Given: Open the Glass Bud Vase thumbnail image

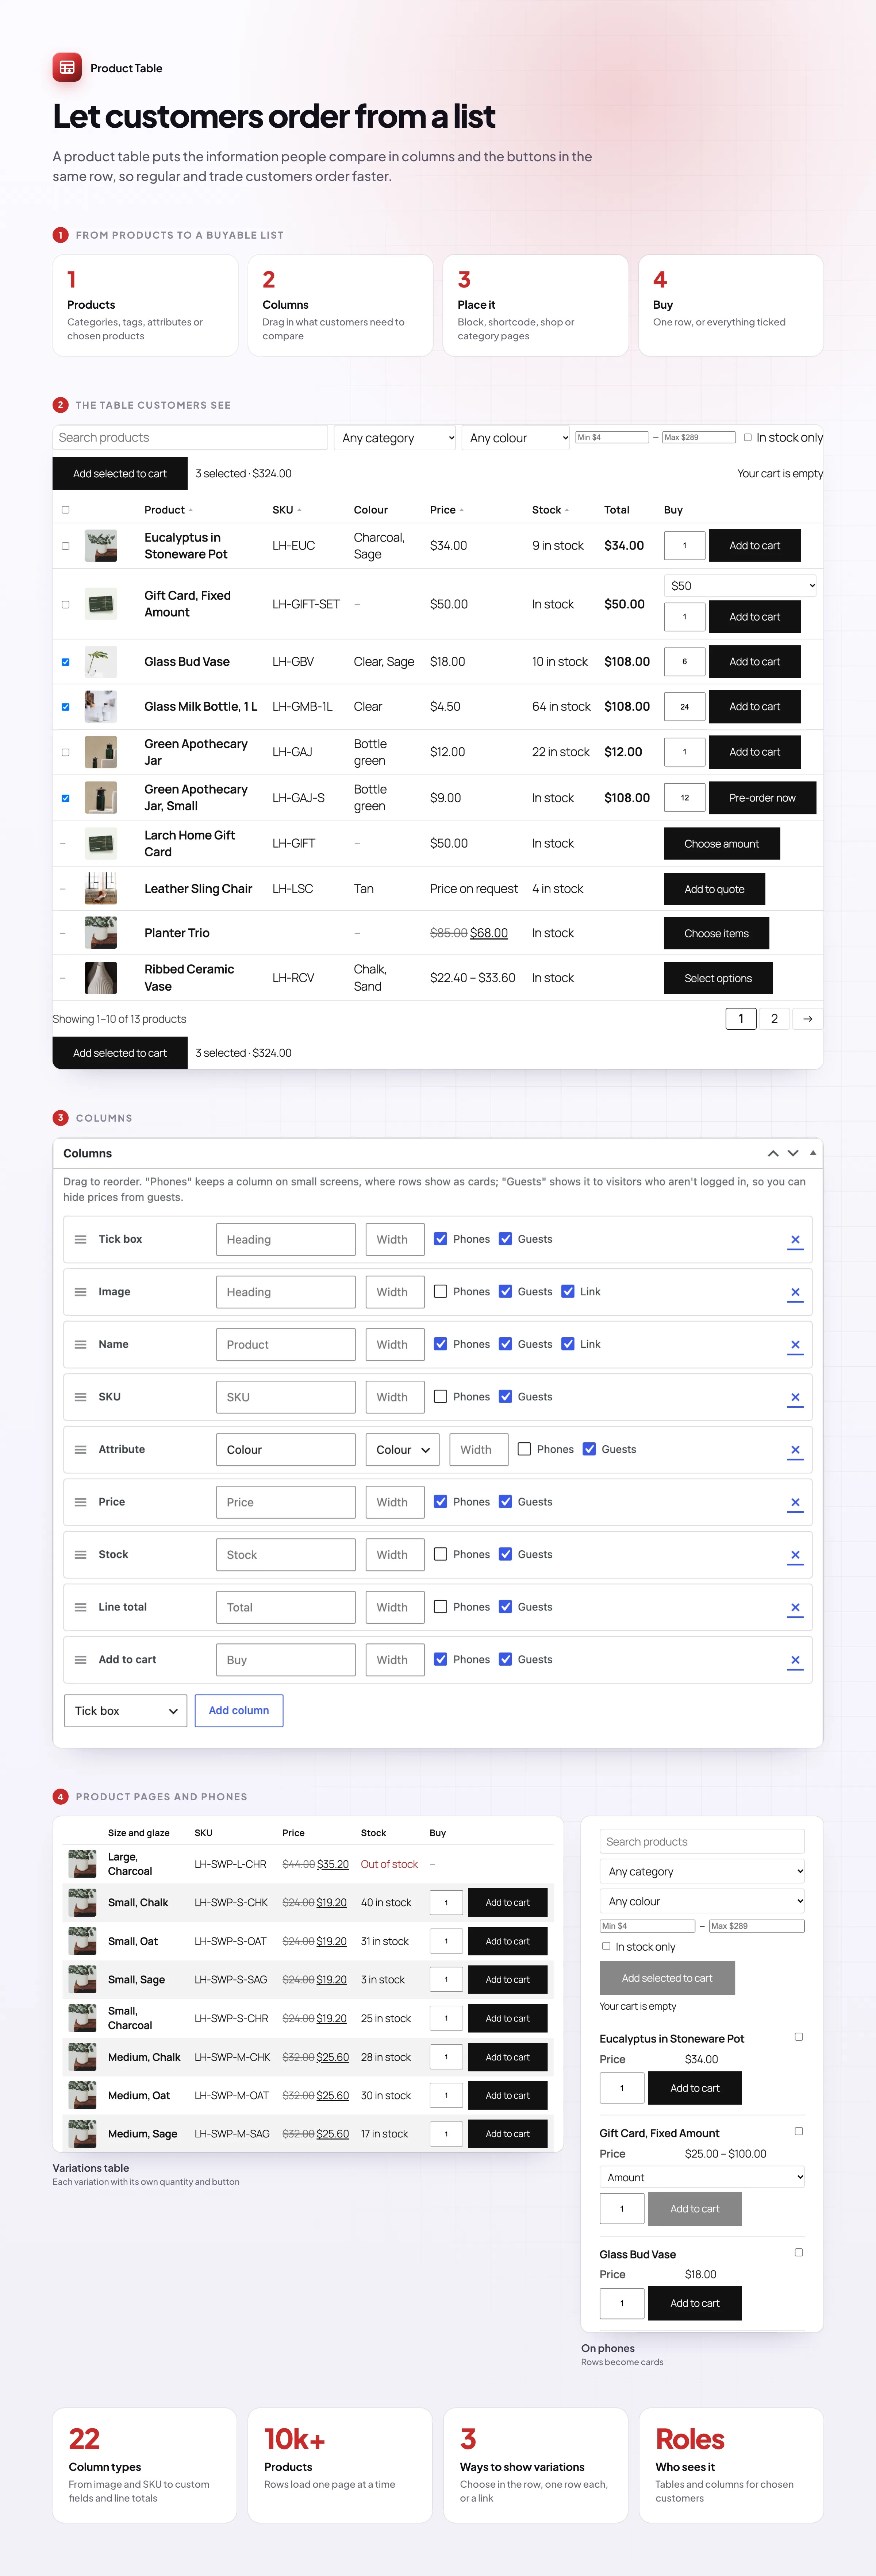Looking at the screenshot, I should [x=101, y=661].
